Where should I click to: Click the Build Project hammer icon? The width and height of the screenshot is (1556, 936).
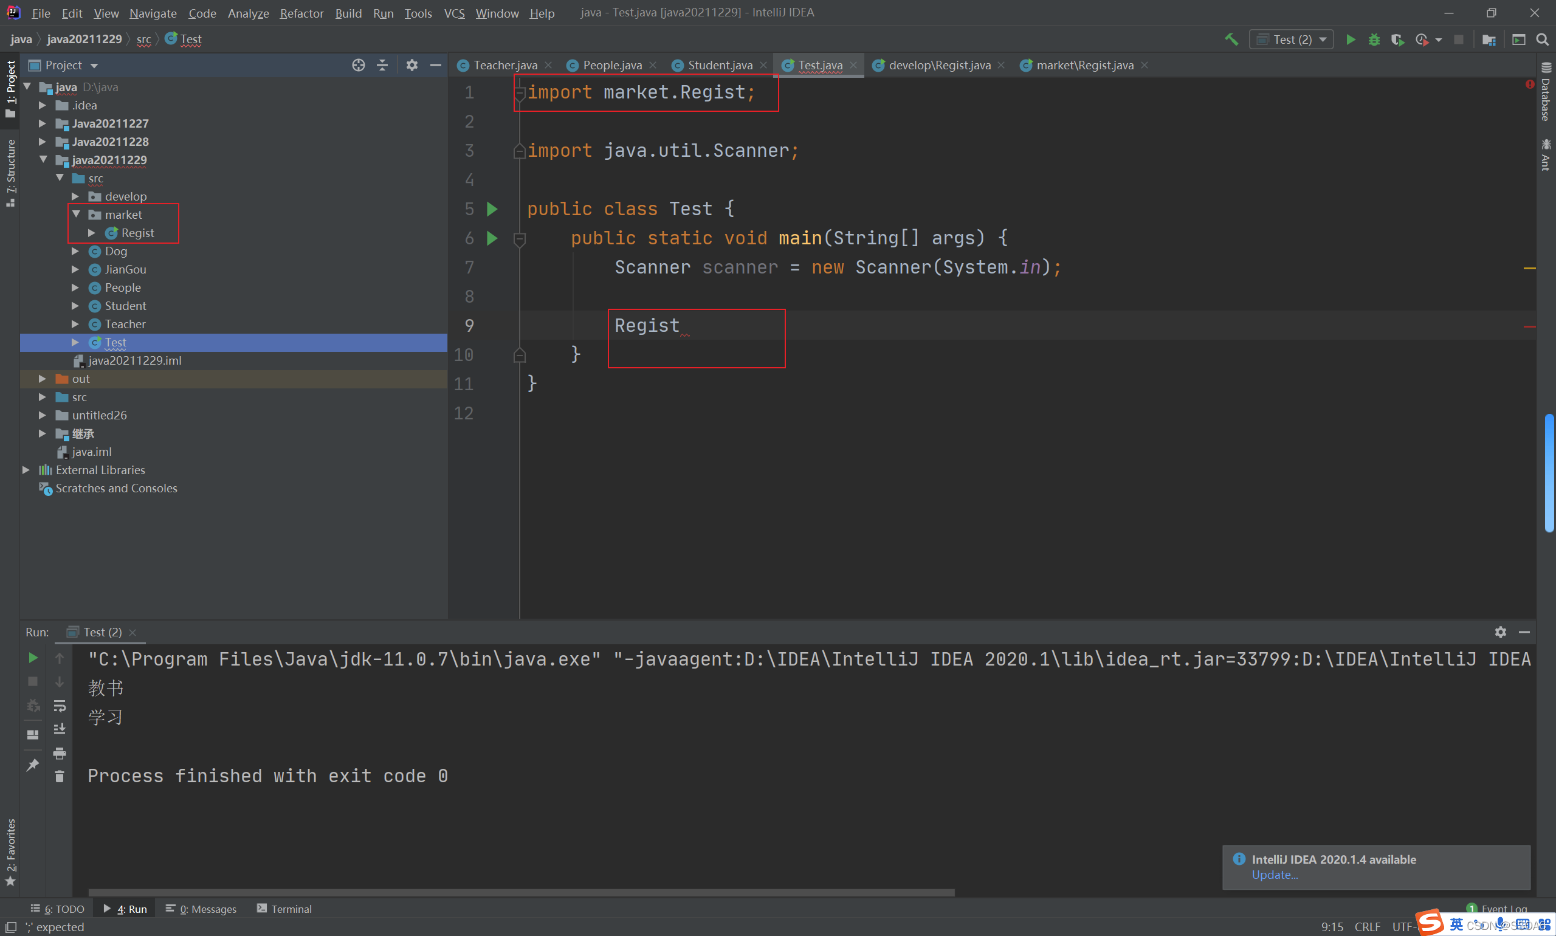point(1231,39)
